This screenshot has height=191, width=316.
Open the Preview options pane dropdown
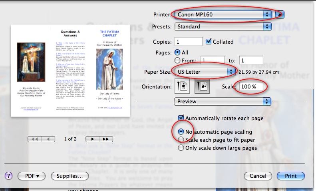(223, 101)
